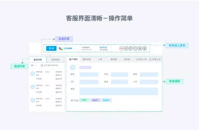Viewport: 199px width, 130px height.
Task: Click the 服务小结 button
Action: (141, 59)
